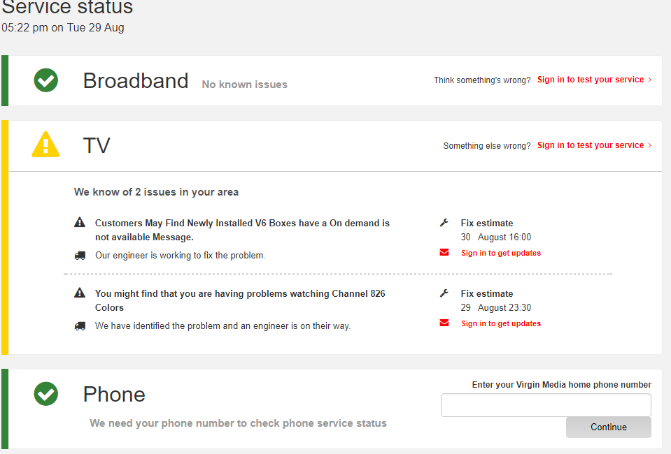
Task: Click the wrench icon beside 30 August estimate
Action: (x=444, y=223)
